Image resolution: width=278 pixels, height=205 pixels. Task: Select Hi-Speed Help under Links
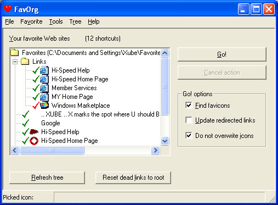pyautogui.click(x=71, y=70)
